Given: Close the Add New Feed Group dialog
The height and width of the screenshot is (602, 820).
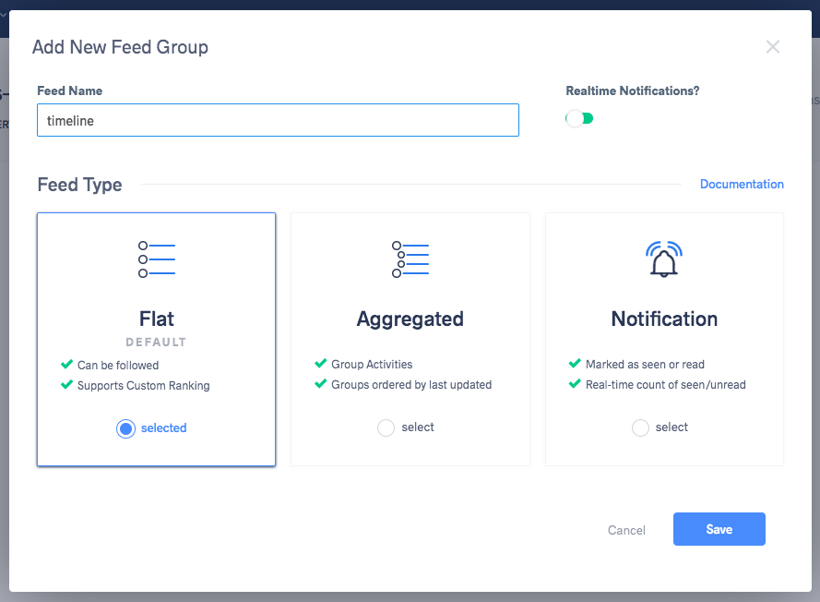Looking at the screenshot, I should point(773,47).
